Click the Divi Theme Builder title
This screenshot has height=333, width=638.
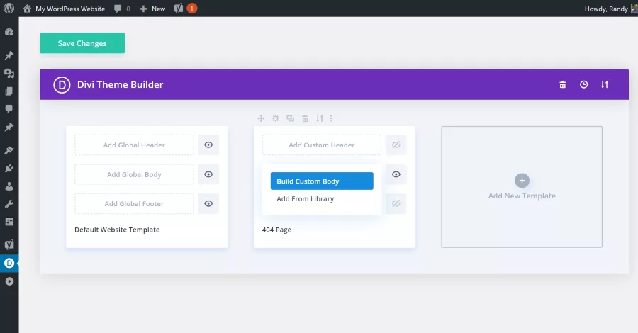pos(120,84)
